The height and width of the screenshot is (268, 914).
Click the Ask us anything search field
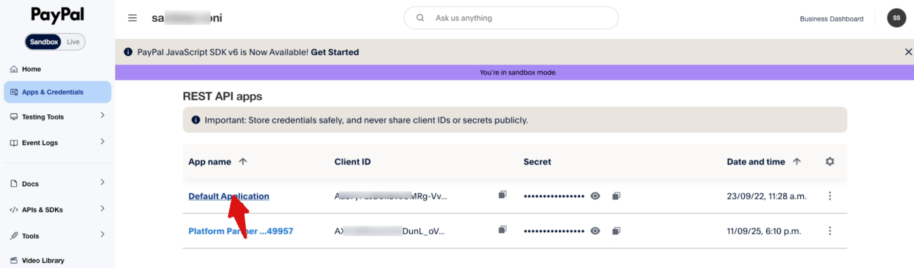(x=517, y=18)
